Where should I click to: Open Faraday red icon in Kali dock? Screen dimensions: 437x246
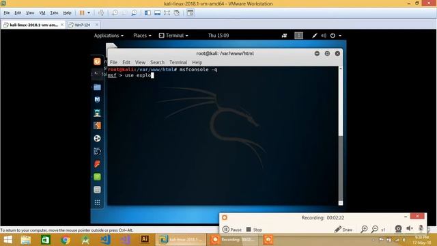[97, 164]
